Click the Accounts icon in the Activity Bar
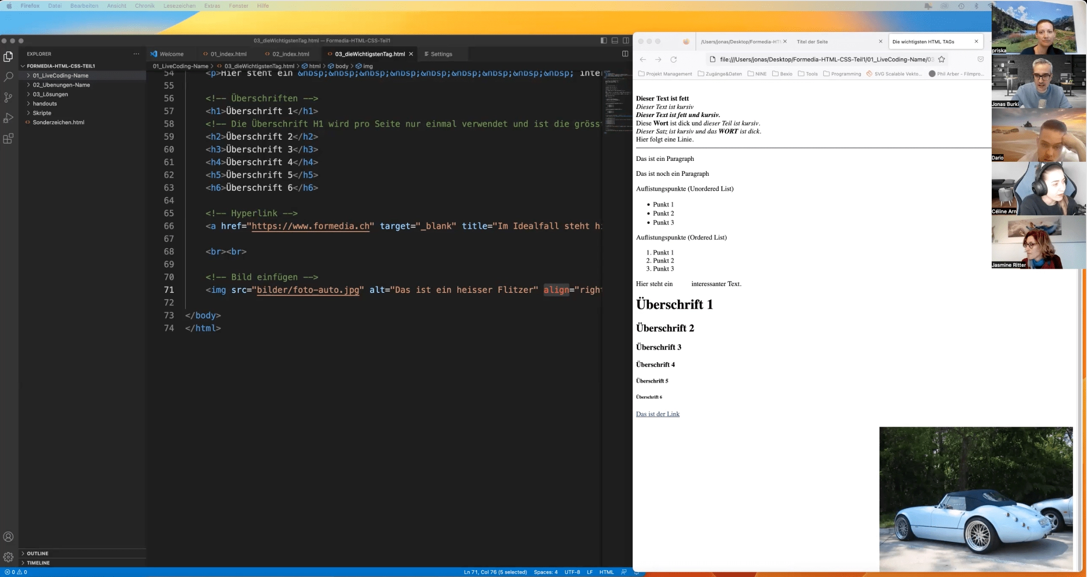The width and height of the screenshot is (1087, 577). [x=8, y=536]
